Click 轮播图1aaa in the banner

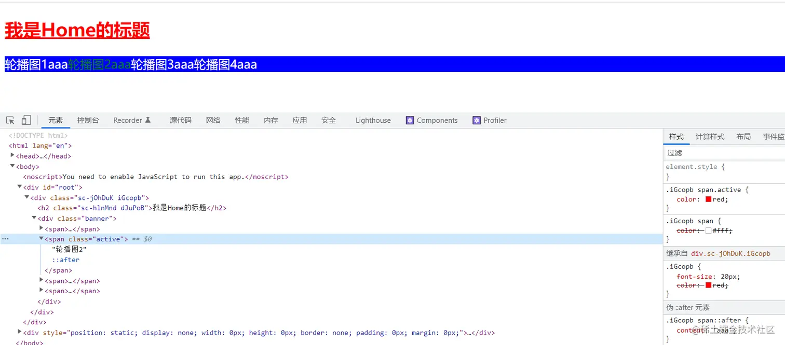tap(36, 65)
